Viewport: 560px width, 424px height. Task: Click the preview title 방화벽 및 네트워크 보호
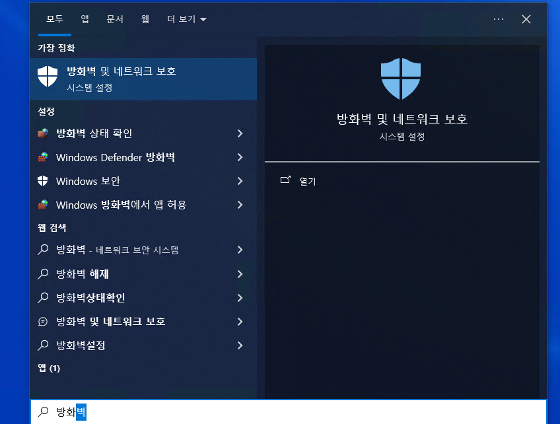pyautogui.click(x=402, y=119)
